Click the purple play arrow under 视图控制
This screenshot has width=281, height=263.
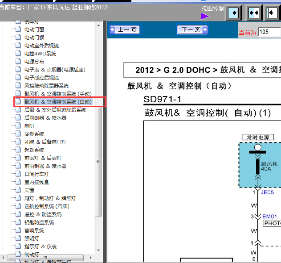point(205,16)
